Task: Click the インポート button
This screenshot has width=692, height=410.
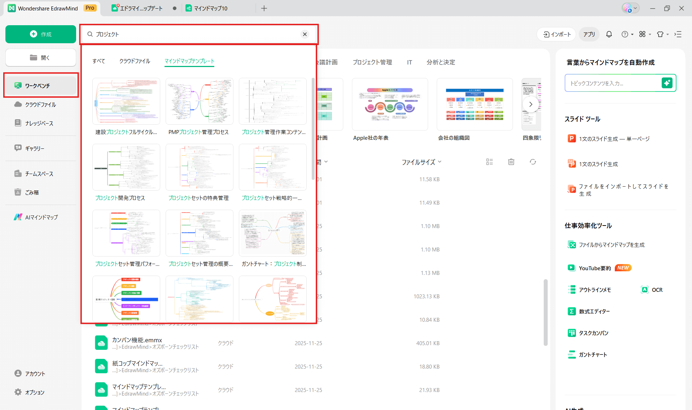Action: [x=557, y=34]
